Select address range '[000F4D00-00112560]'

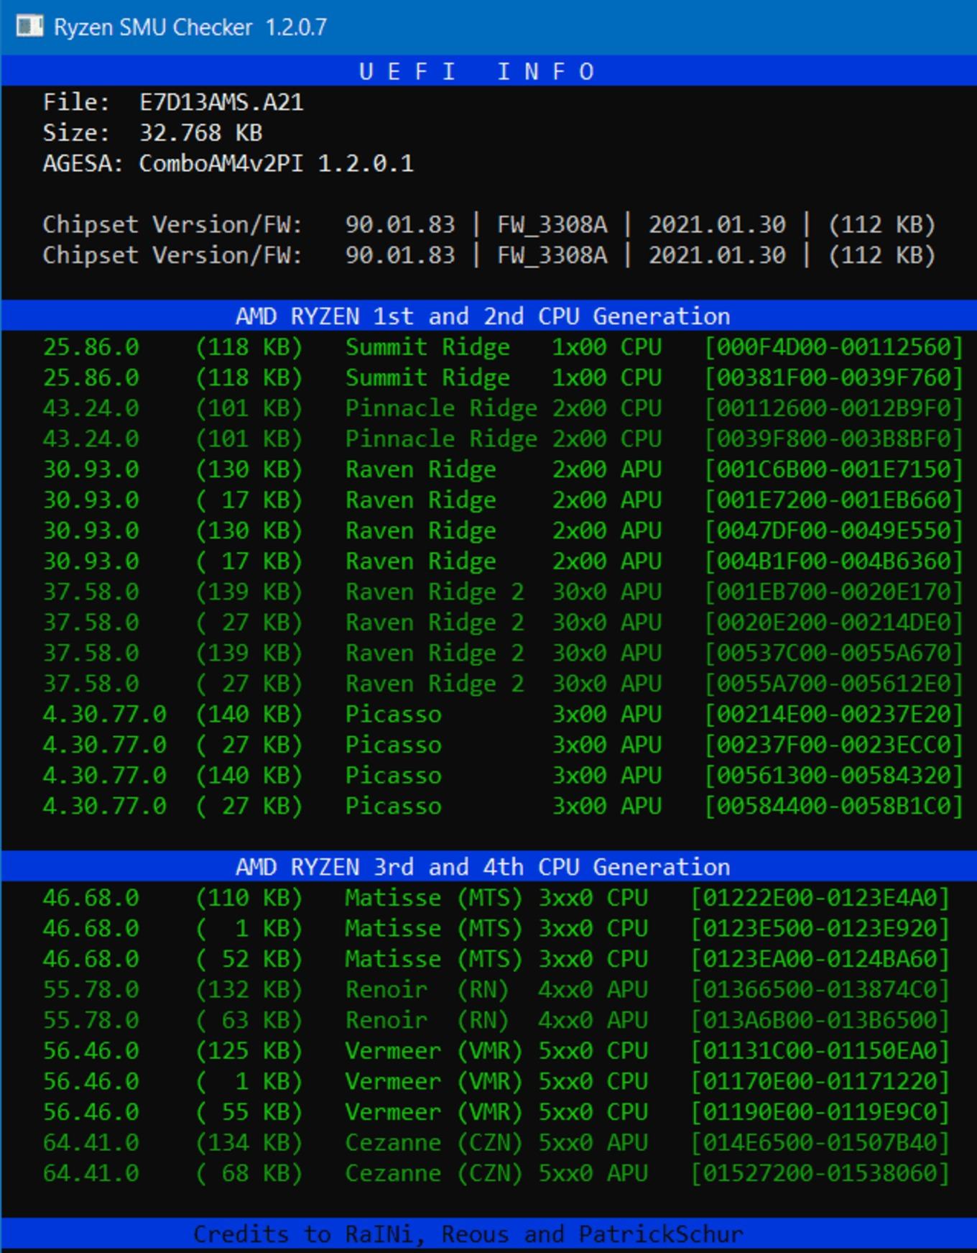click(x=833, y=347)
